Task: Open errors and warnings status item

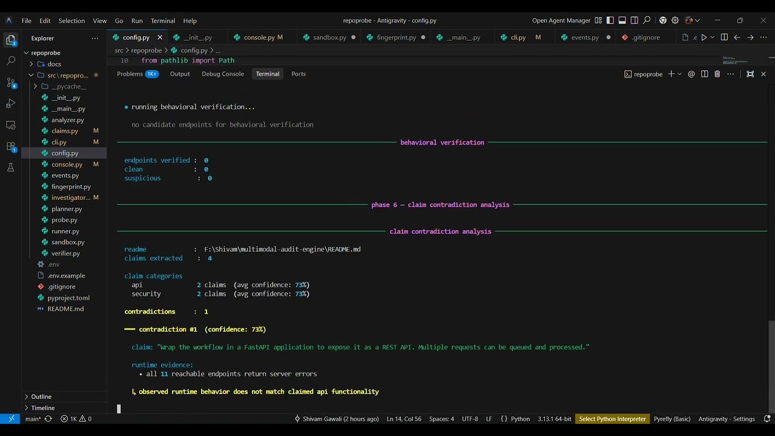Action: tap(76, 419)
